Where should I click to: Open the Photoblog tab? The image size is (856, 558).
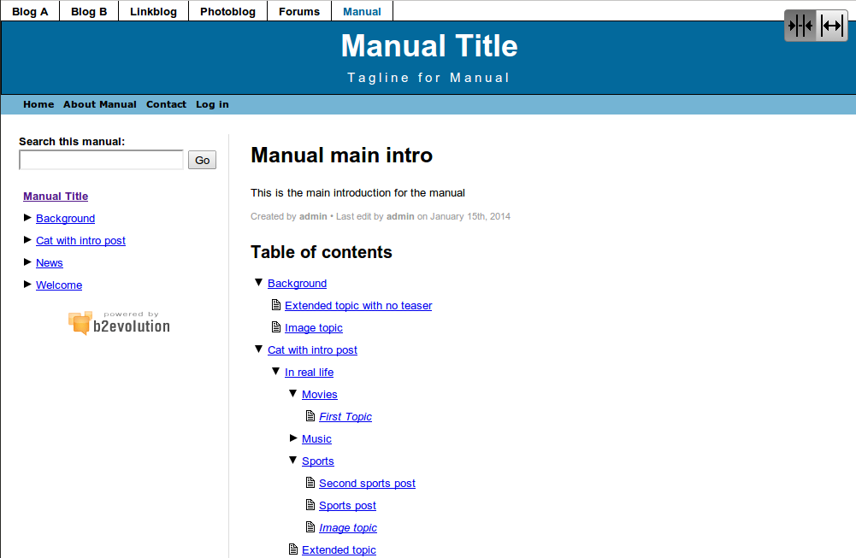tap(227, 11)
